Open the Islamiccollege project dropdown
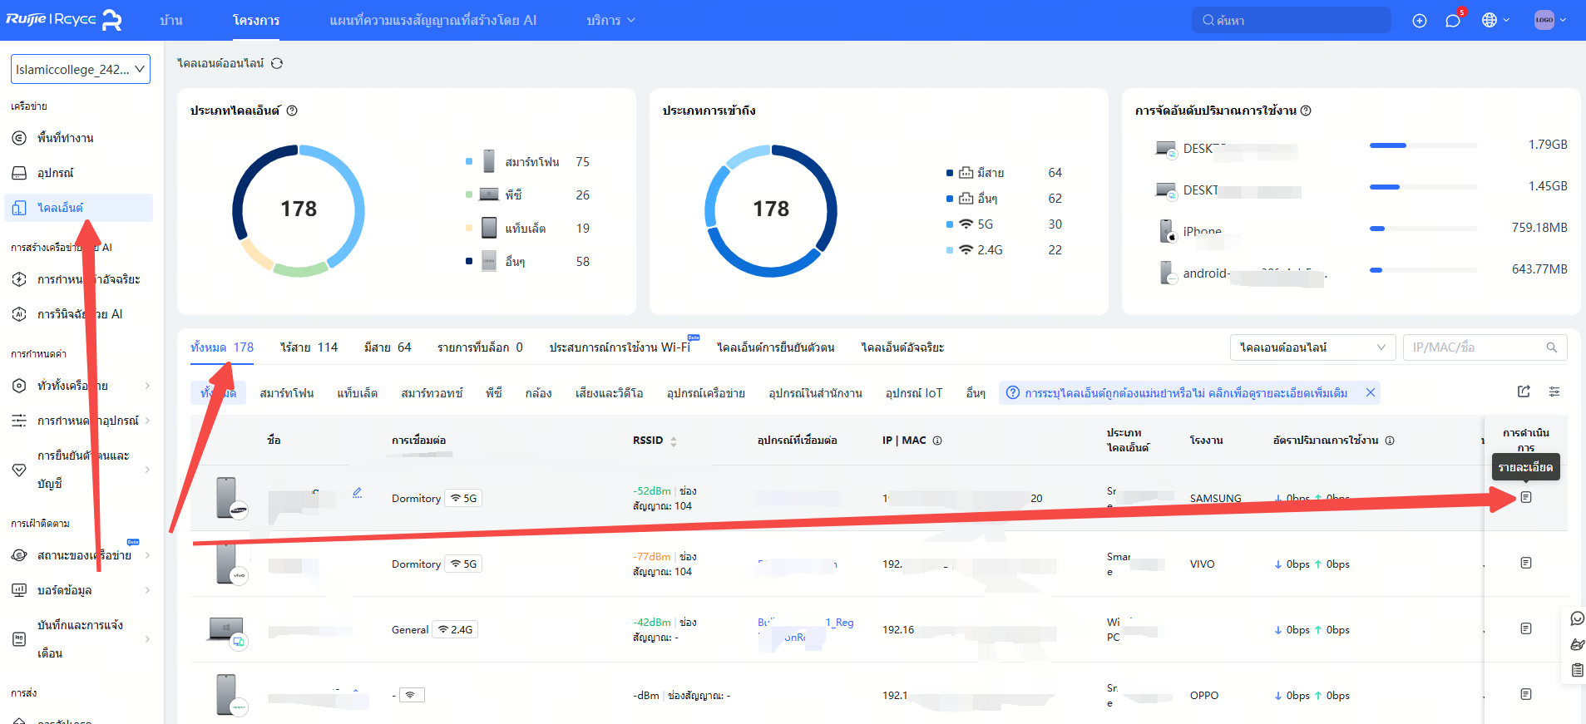This screenshot has height=724, width=1586. 81,69
